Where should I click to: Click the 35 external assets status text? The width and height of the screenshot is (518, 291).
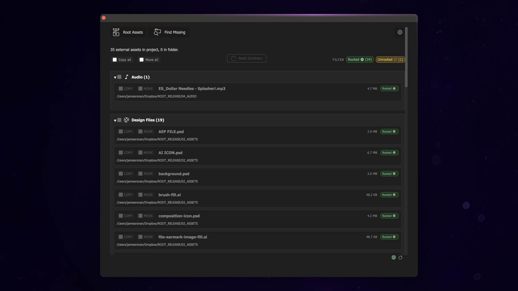coord(144,50)
